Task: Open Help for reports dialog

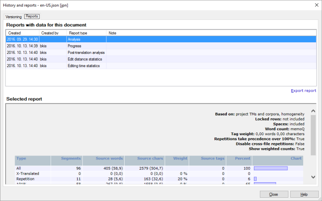Action: 304,194
